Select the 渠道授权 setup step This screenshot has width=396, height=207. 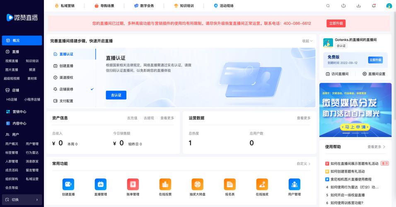click(71, 77)
